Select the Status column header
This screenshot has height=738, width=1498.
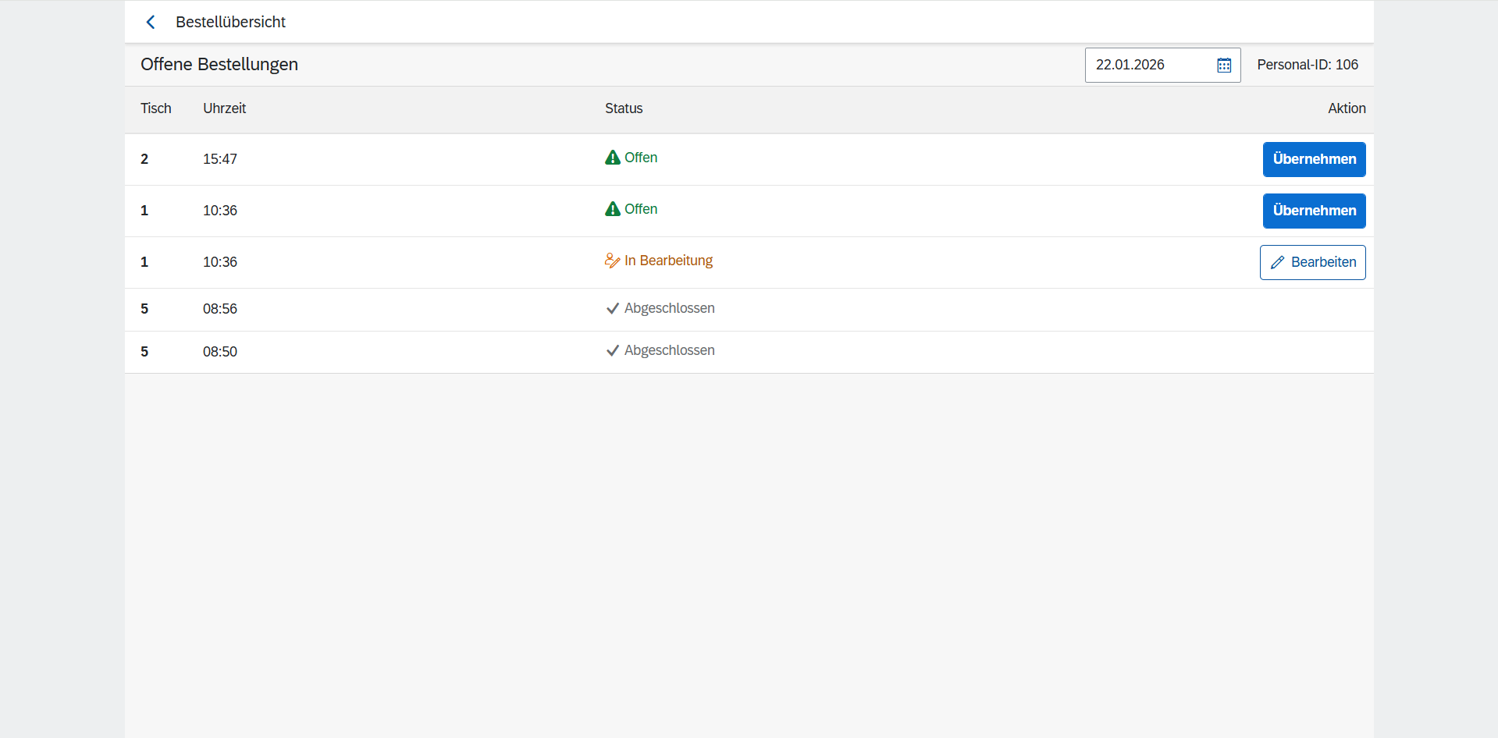(x=624, y=108)
